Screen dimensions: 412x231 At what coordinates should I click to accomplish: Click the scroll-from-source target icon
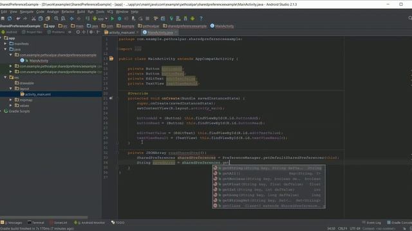click(78, 32)
